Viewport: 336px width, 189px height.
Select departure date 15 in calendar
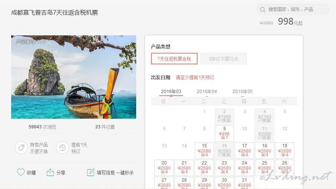[x=204, y=150]
